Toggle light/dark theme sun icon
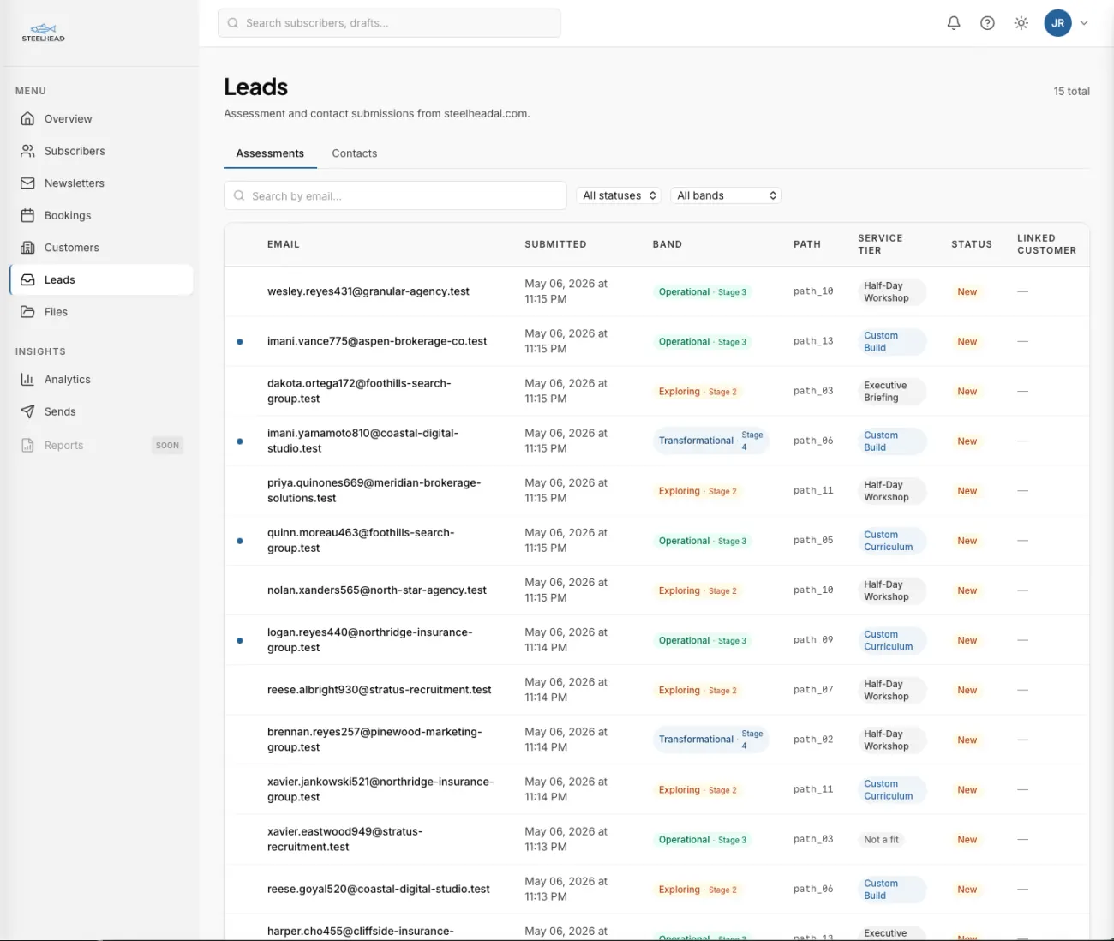 [x=1021, y=23]
